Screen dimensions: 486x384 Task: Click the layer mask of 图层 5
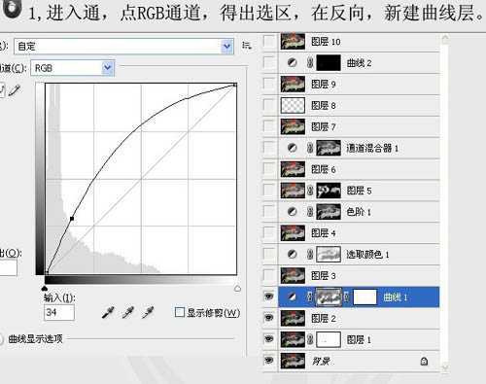click(329, 191)
